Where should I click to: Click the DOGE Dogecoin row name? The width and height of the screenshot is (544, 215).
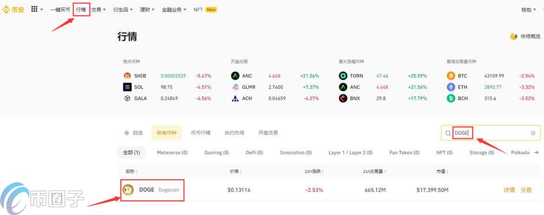click(159, 190)
